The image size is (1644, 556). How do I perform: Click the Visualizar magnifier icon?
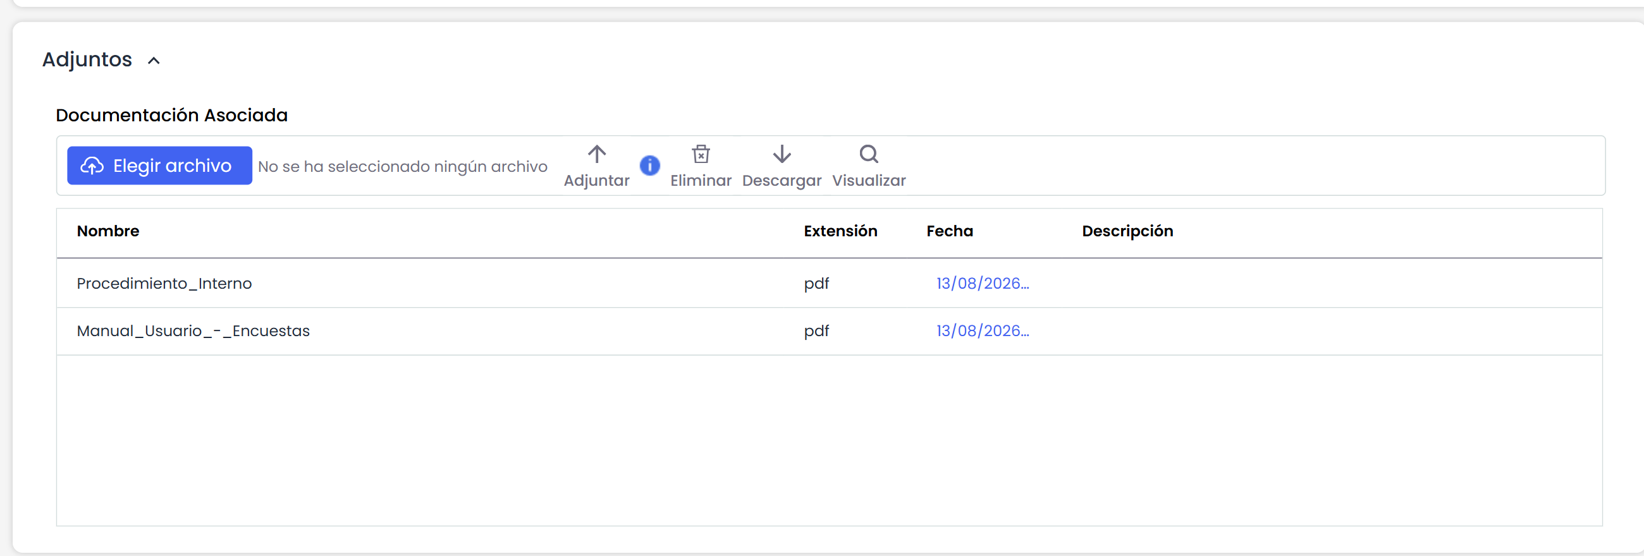869,154
